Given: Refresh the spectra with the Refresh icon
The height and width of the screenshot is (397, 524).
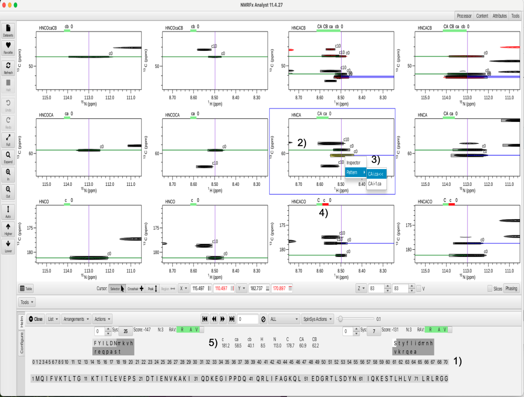Looking at the screenshot, I should (8, 68).
